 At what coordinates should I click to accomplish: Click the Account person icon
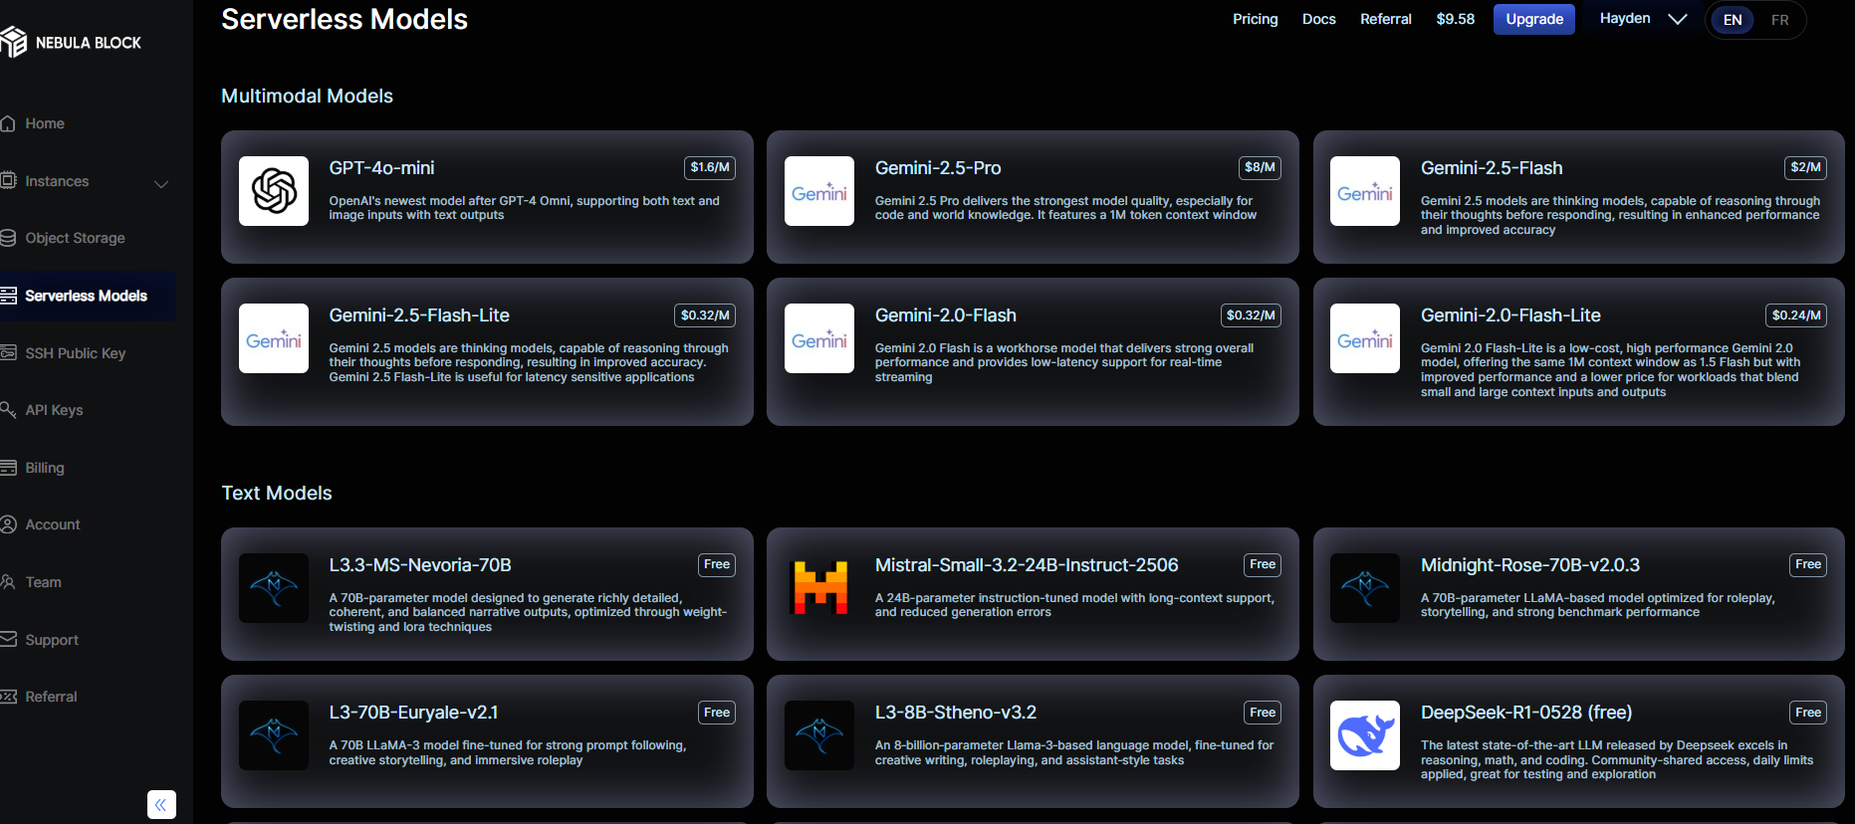[x=8, y=524]
